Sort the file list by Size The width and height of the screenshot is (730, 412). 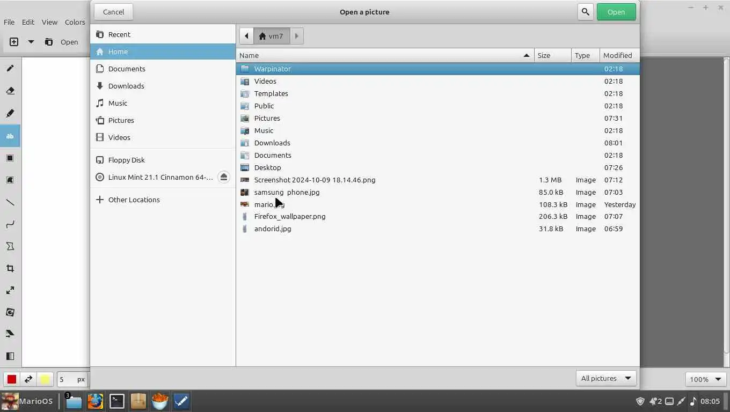click(553, 55)
